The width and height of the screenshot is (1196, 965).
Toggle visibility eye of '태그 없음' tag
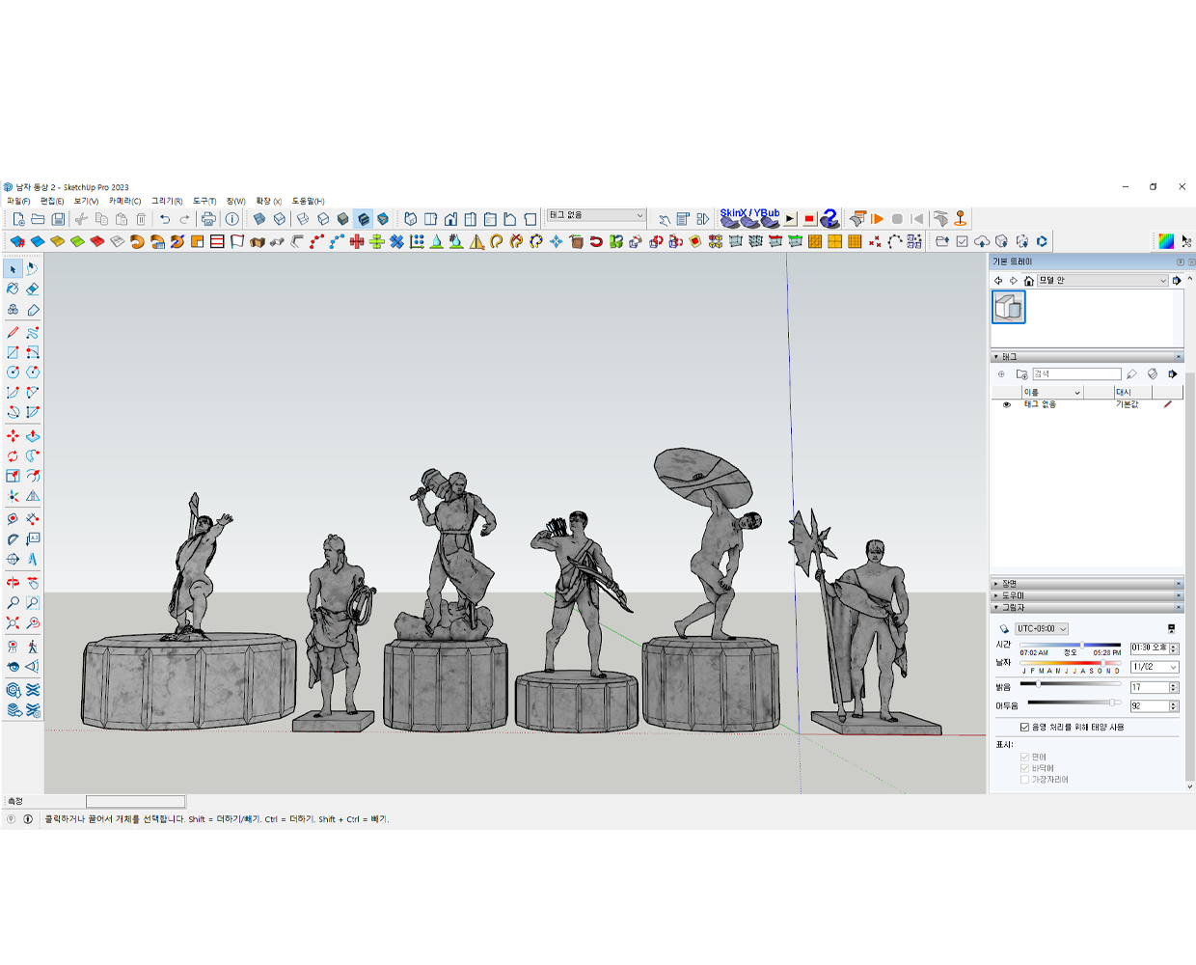point(1007,404)
